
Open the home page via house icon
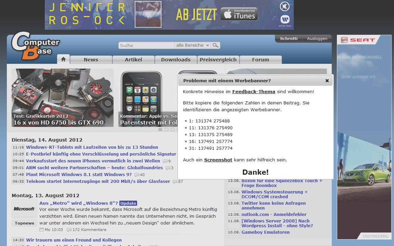point(63,59)
